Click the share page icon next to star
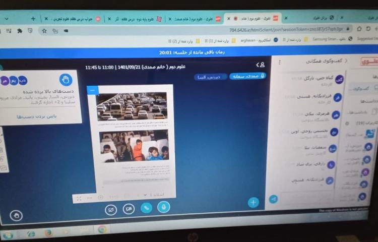378x242 pixels. 55,31
